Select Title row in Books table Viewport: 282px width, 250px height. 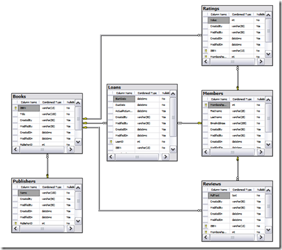43,114
